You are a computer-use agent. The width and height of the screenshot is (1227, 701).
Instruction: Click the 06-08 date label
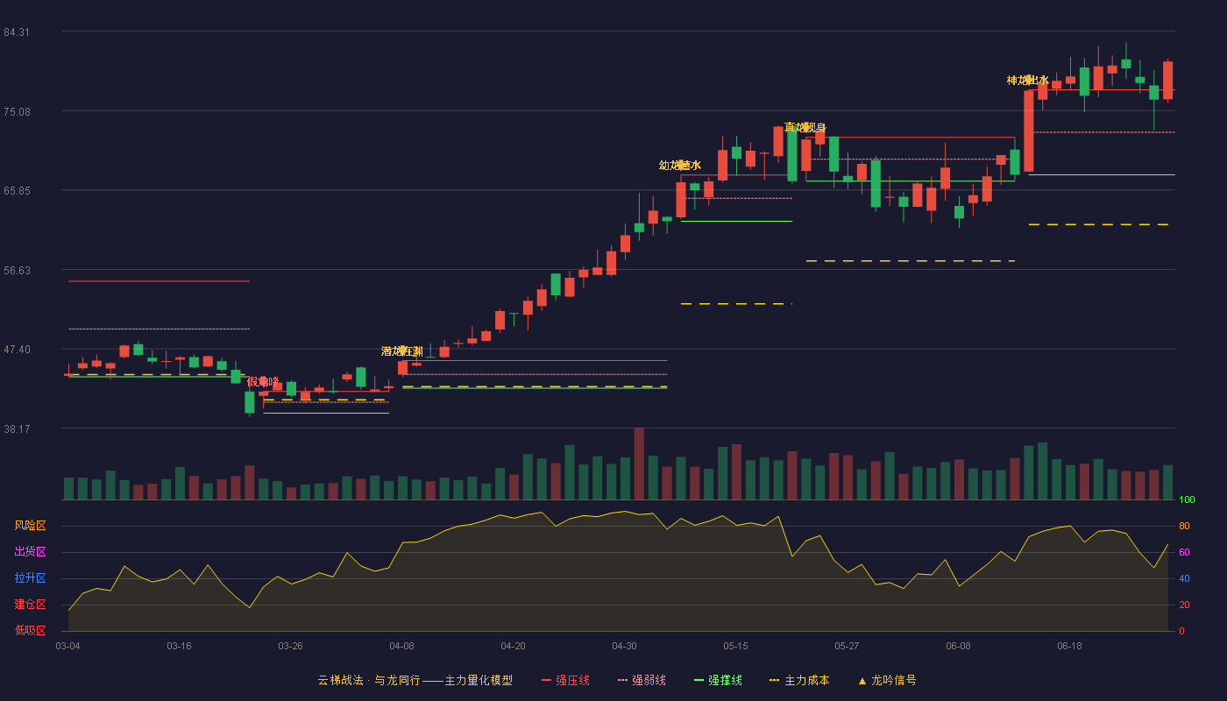pyautogui.click(x=958, y=646)
